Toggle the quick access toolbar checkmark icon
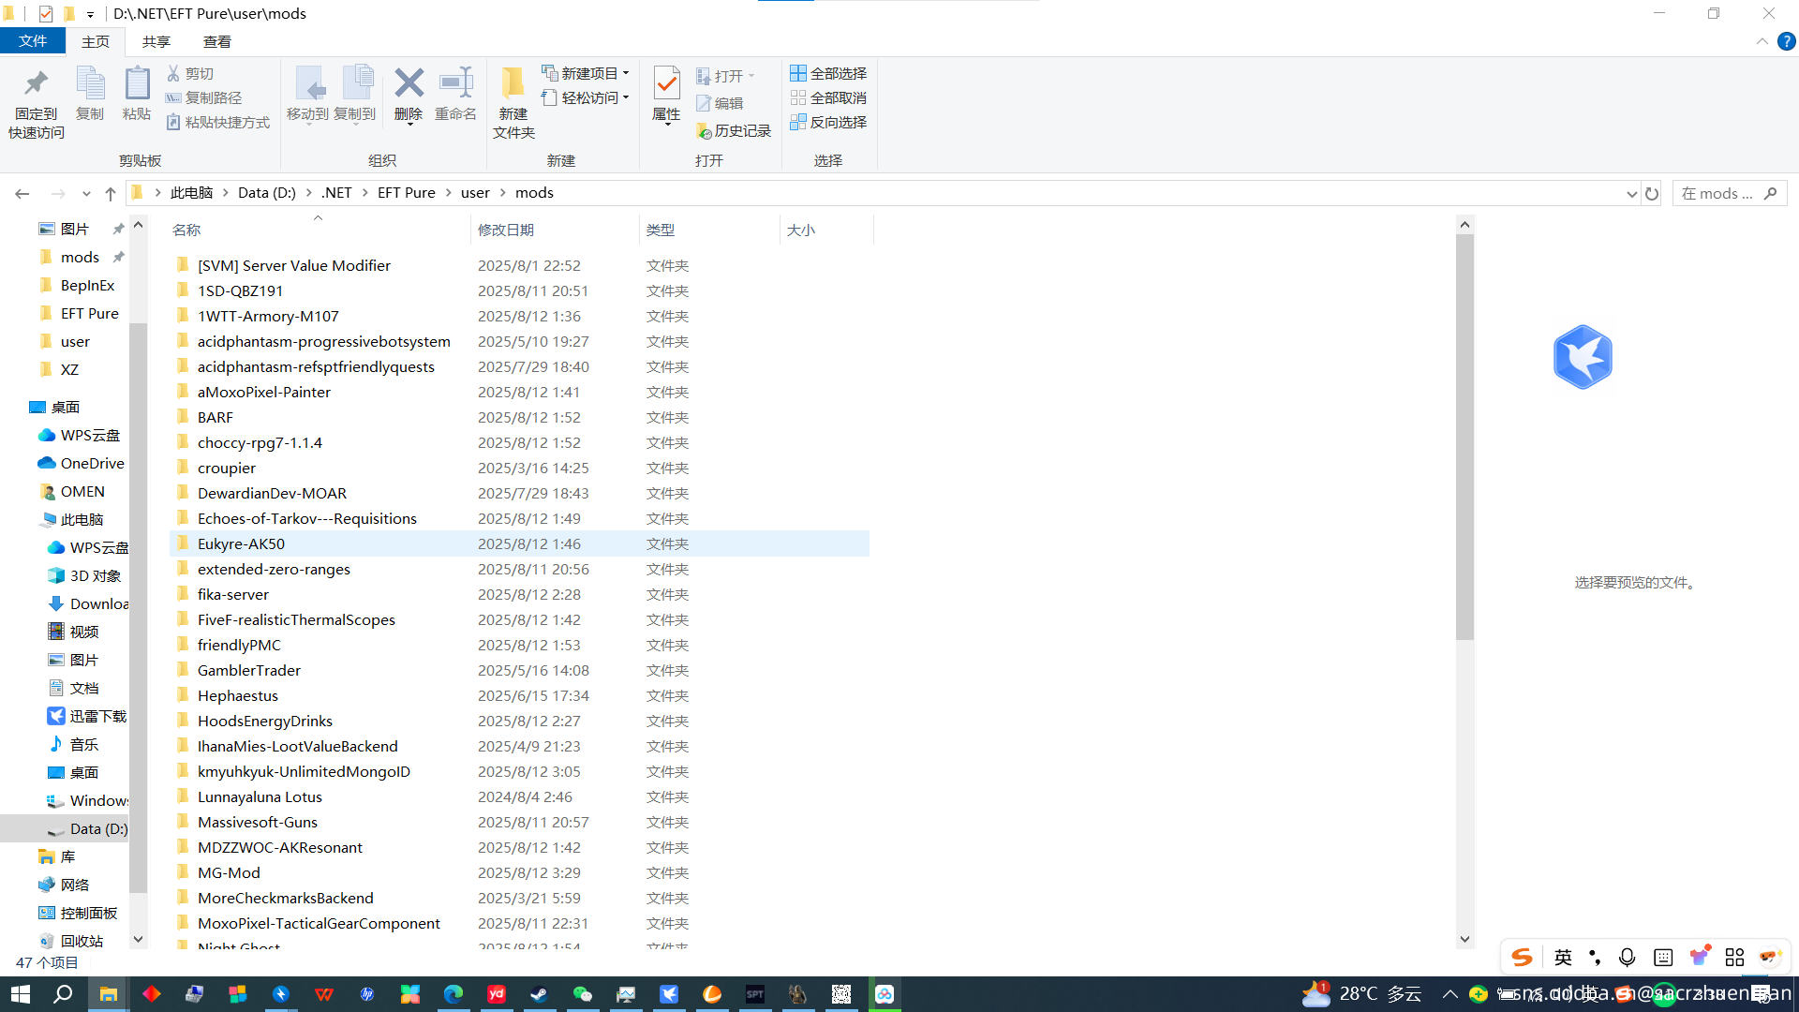1799x1012 pixels. [x=45, y=13]
